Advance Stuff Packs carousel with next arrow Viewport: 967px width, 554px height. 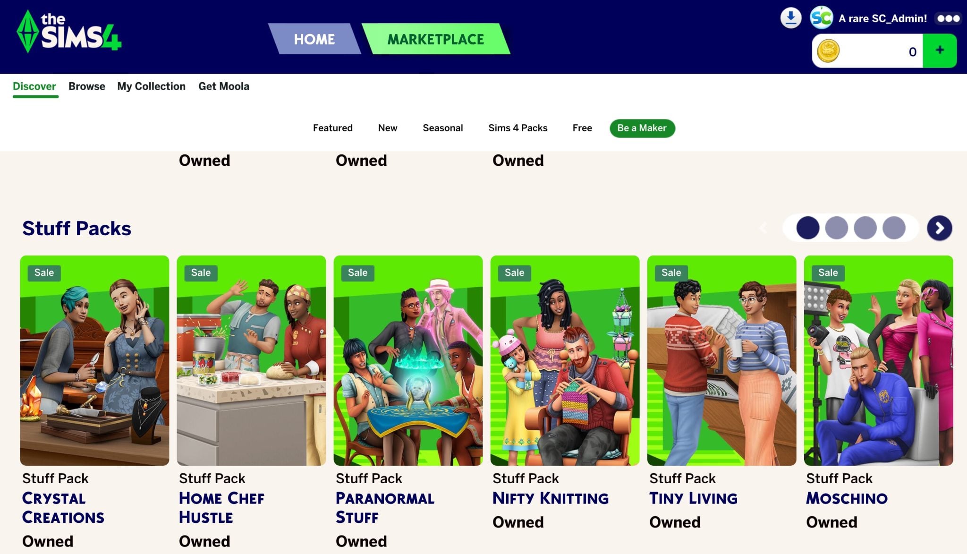pyautogui.click(x=939, y=228)
